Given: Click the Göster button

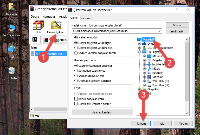Looking at the screenshot, I should (177, 25).
